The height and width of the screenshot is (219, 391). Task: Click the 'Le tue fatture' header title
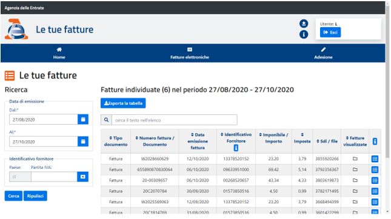pos(65,30)
